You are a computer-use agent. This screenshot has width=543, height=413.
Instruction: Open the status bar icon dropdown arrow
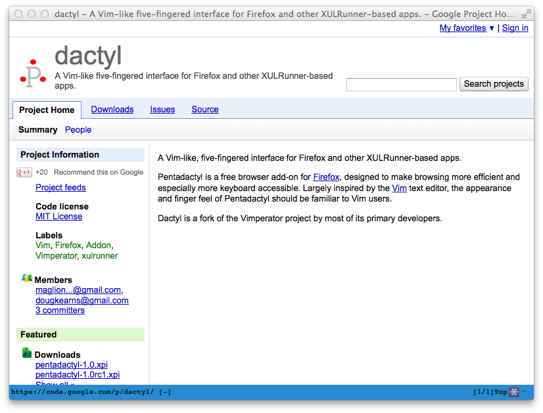click(x=524, y=392)
